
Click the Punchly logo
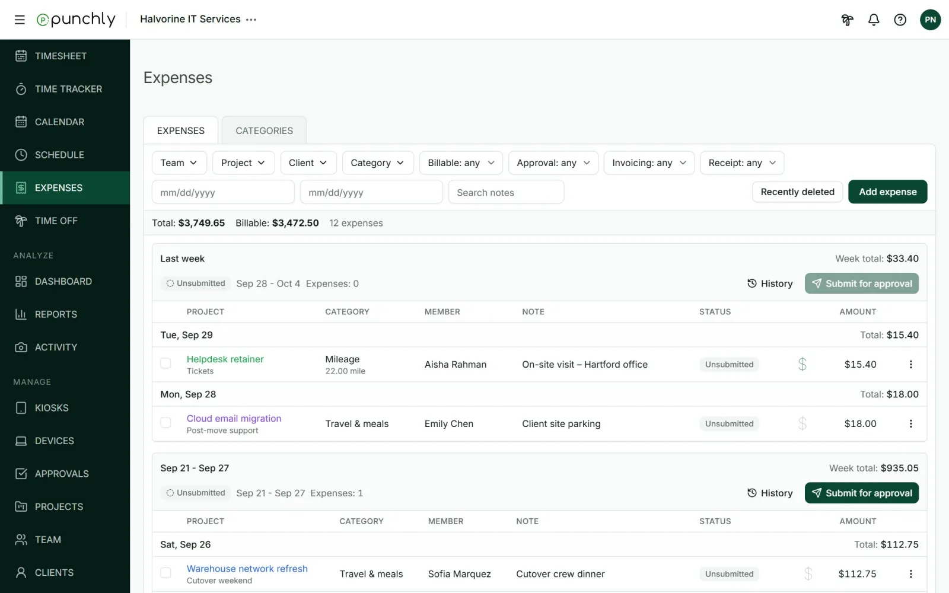coord(76,20)
